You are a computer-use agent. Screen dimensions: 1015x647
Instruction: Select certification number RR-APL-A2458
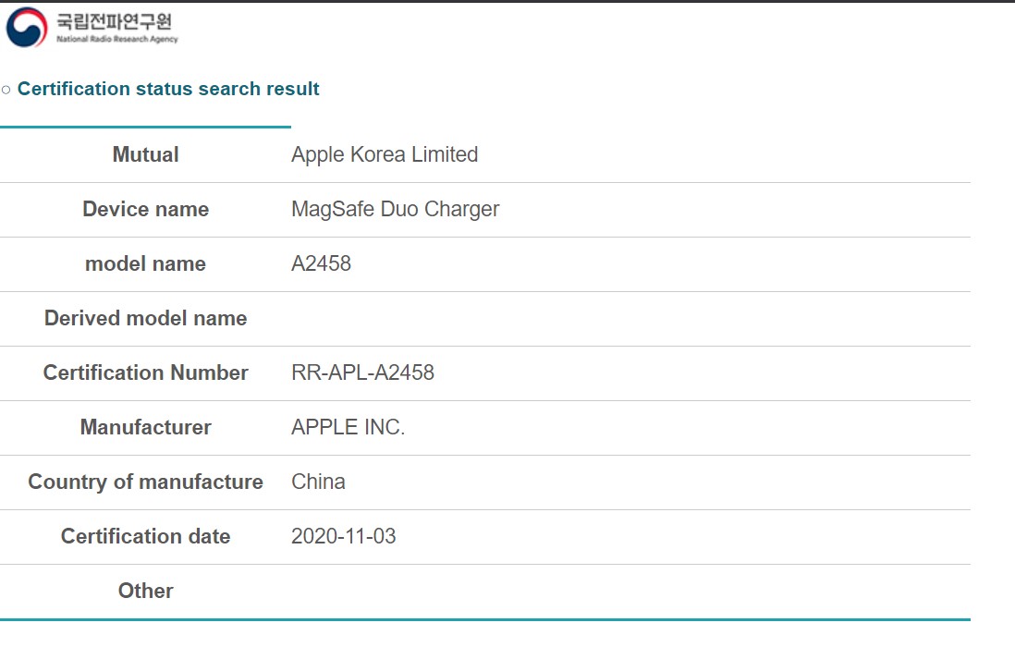tap(362, 373)
